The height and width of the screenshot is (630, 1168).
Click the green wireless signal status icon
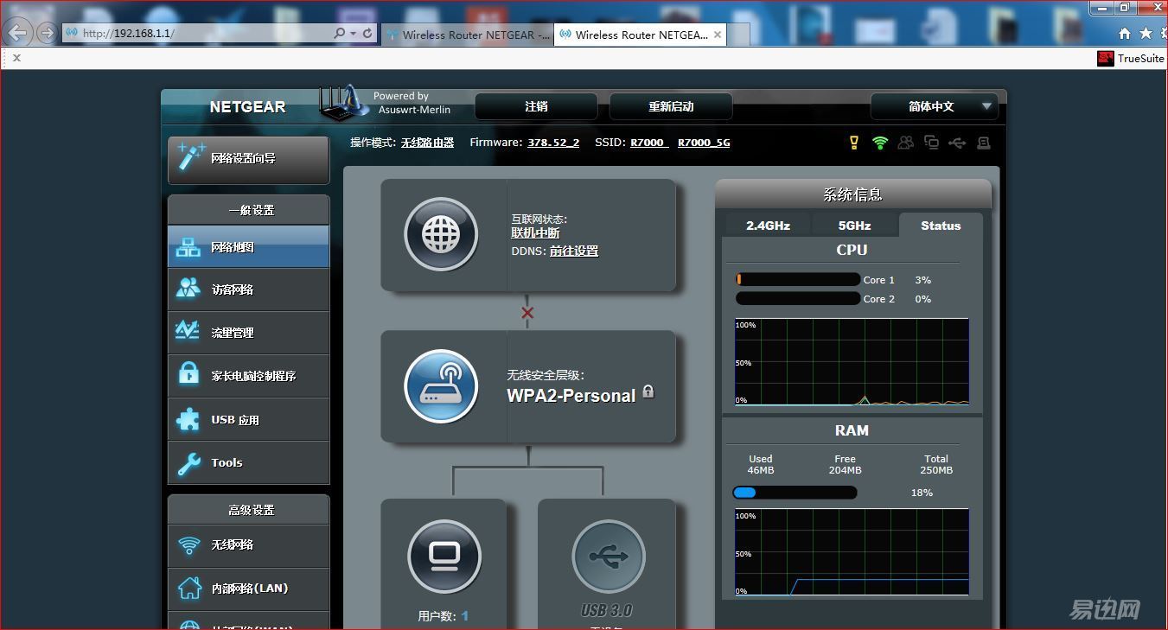tap(880, 143)
